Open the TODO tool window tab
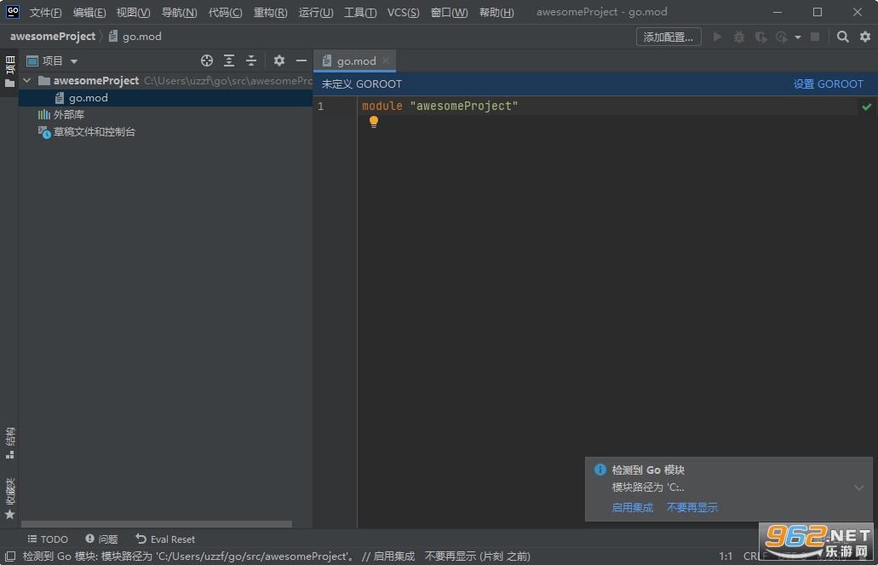The image size is (878, 565). point(49,539)
